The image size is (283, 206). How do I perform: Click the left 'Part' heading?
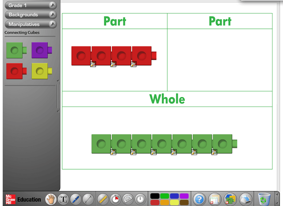(115, 21)
